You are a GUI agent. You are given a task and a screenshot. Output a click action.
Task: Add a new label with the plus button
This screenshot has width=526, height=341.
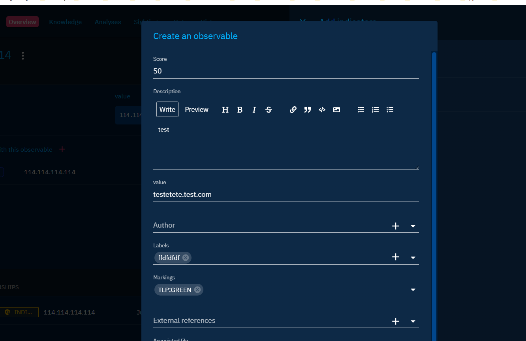point(396,257)
